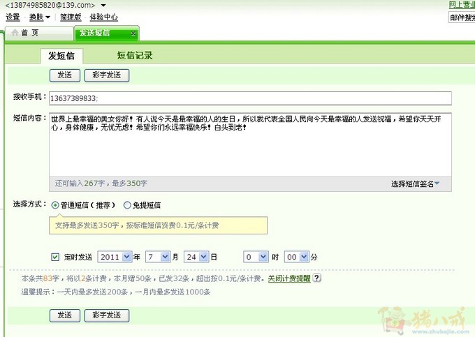Click the top 发送 button
The width and height of the screenshot is (475, 337).
(65, 75)
